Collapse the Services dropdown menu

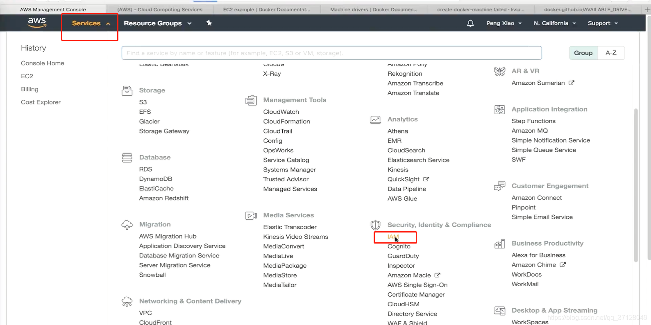coord(91,23)
